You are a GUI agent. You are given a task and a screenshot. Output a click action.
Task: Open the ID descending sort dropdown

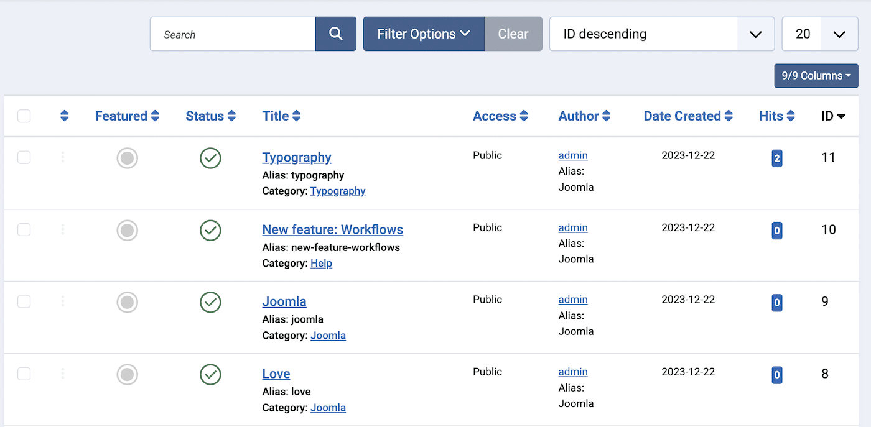click(x=661, y=34)
